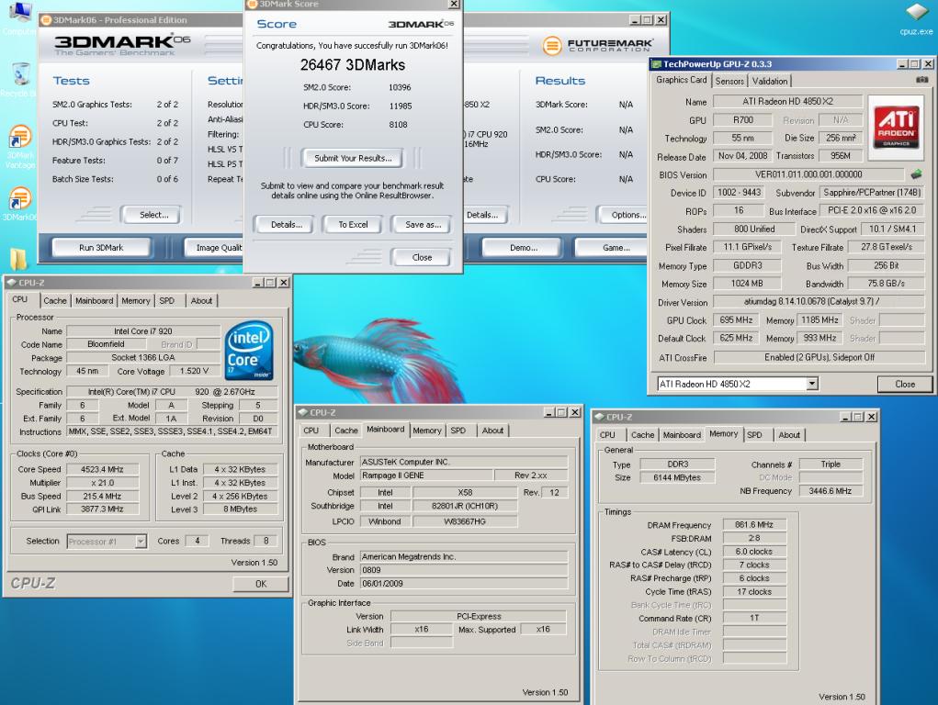Click the Save as button
The width and height of the screenshot is (938, 705).
[x=423, y=225]
